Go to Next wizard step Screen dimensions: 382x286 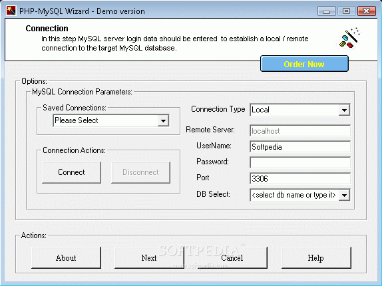tap(149, 258)
